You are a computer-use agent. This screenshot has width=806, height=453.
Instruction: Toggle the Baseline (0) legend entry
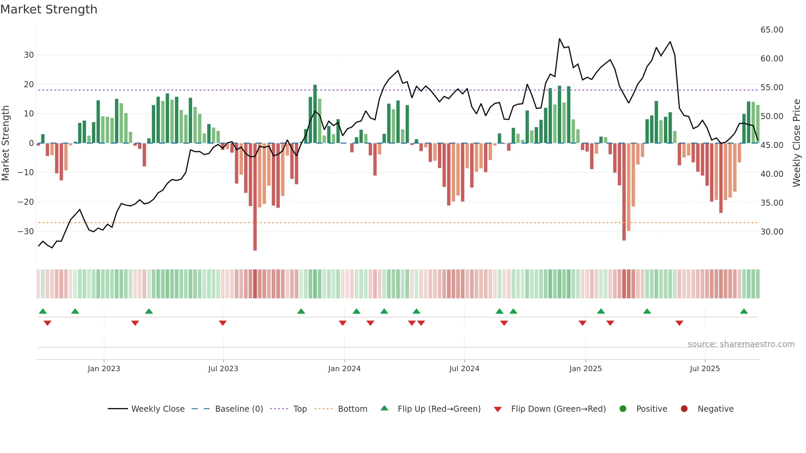tap(227, 409)
